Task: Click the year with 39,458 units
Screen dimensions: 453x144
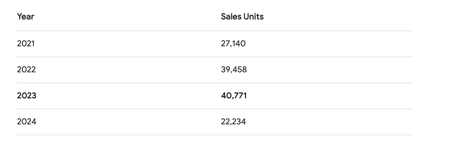Action: click(x=26, y=70)
